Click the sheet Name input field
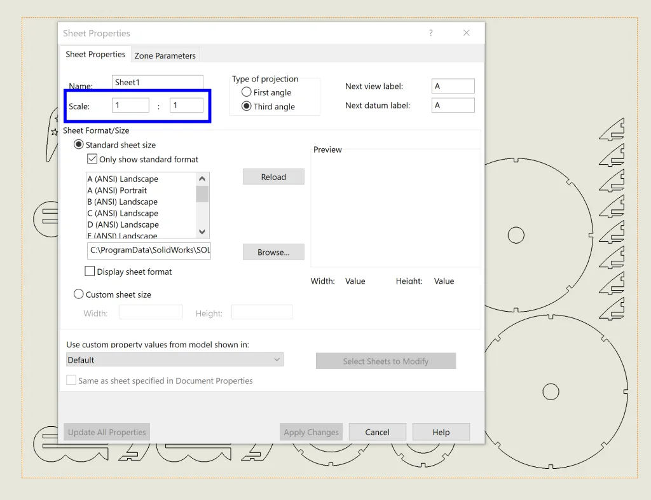Image resolution: width=651 pixels, height=500 pixels. 158,82
